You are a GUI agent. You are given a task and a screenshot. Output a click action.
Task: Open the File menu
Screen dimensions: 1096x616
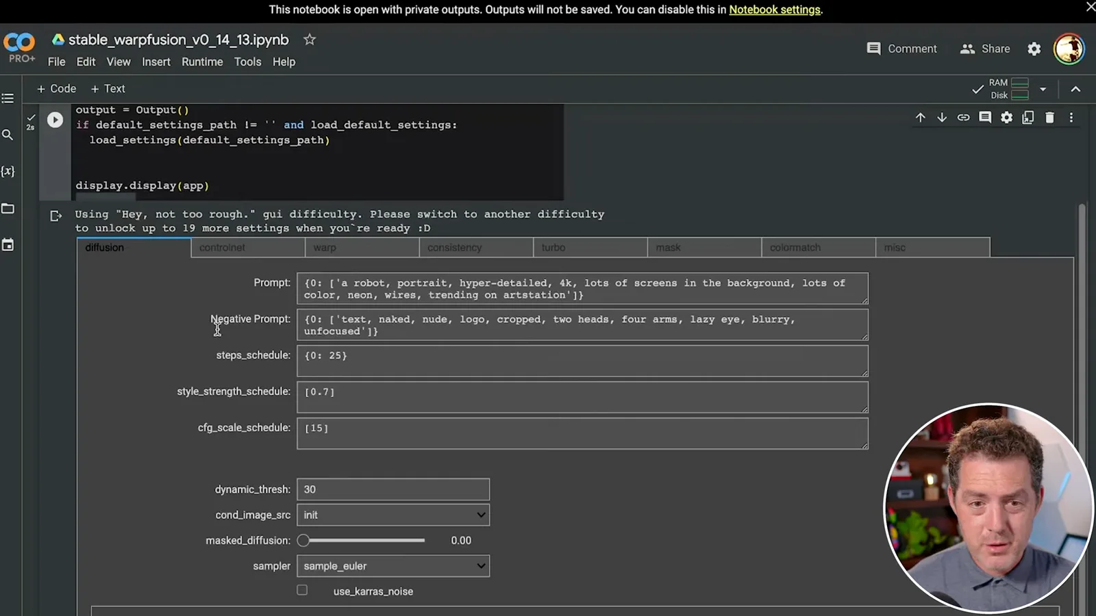pos(57,62)
